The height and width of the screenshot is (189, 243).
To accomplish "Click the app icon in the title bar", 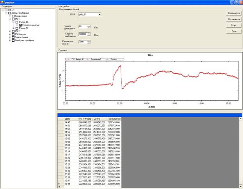I will (x=2, y=2).
